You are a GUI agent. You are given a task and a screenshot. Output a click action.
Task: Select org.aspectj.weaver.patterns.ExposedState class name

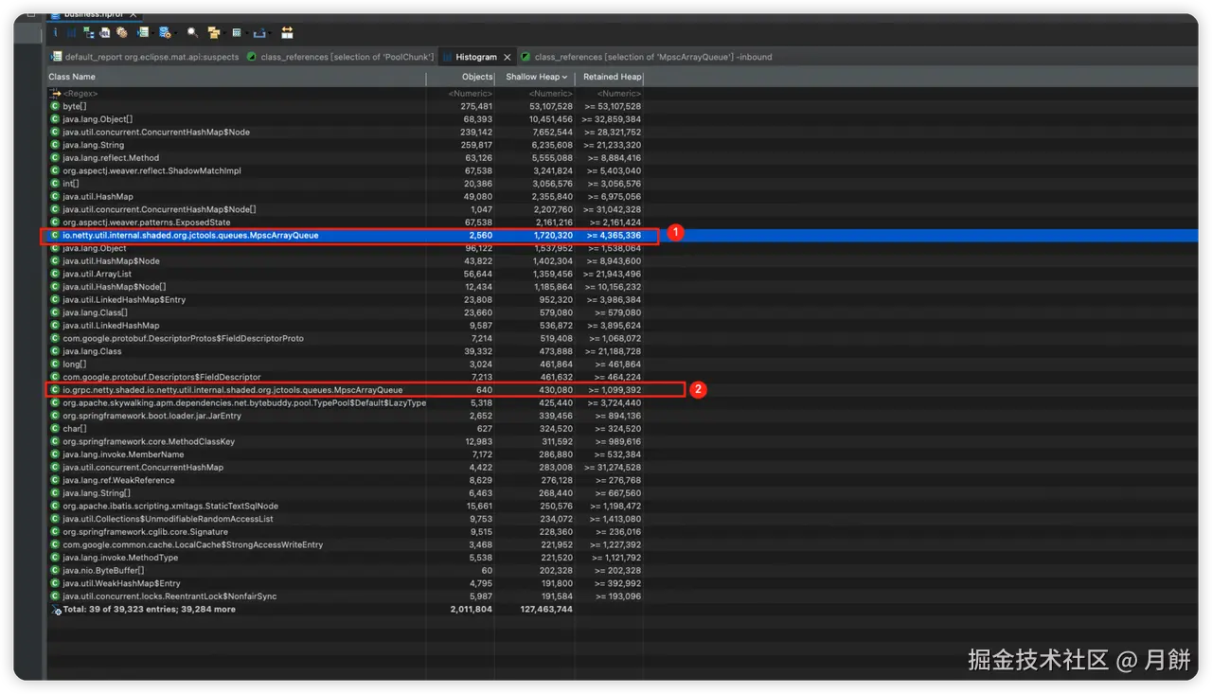[x=147, y=222]
